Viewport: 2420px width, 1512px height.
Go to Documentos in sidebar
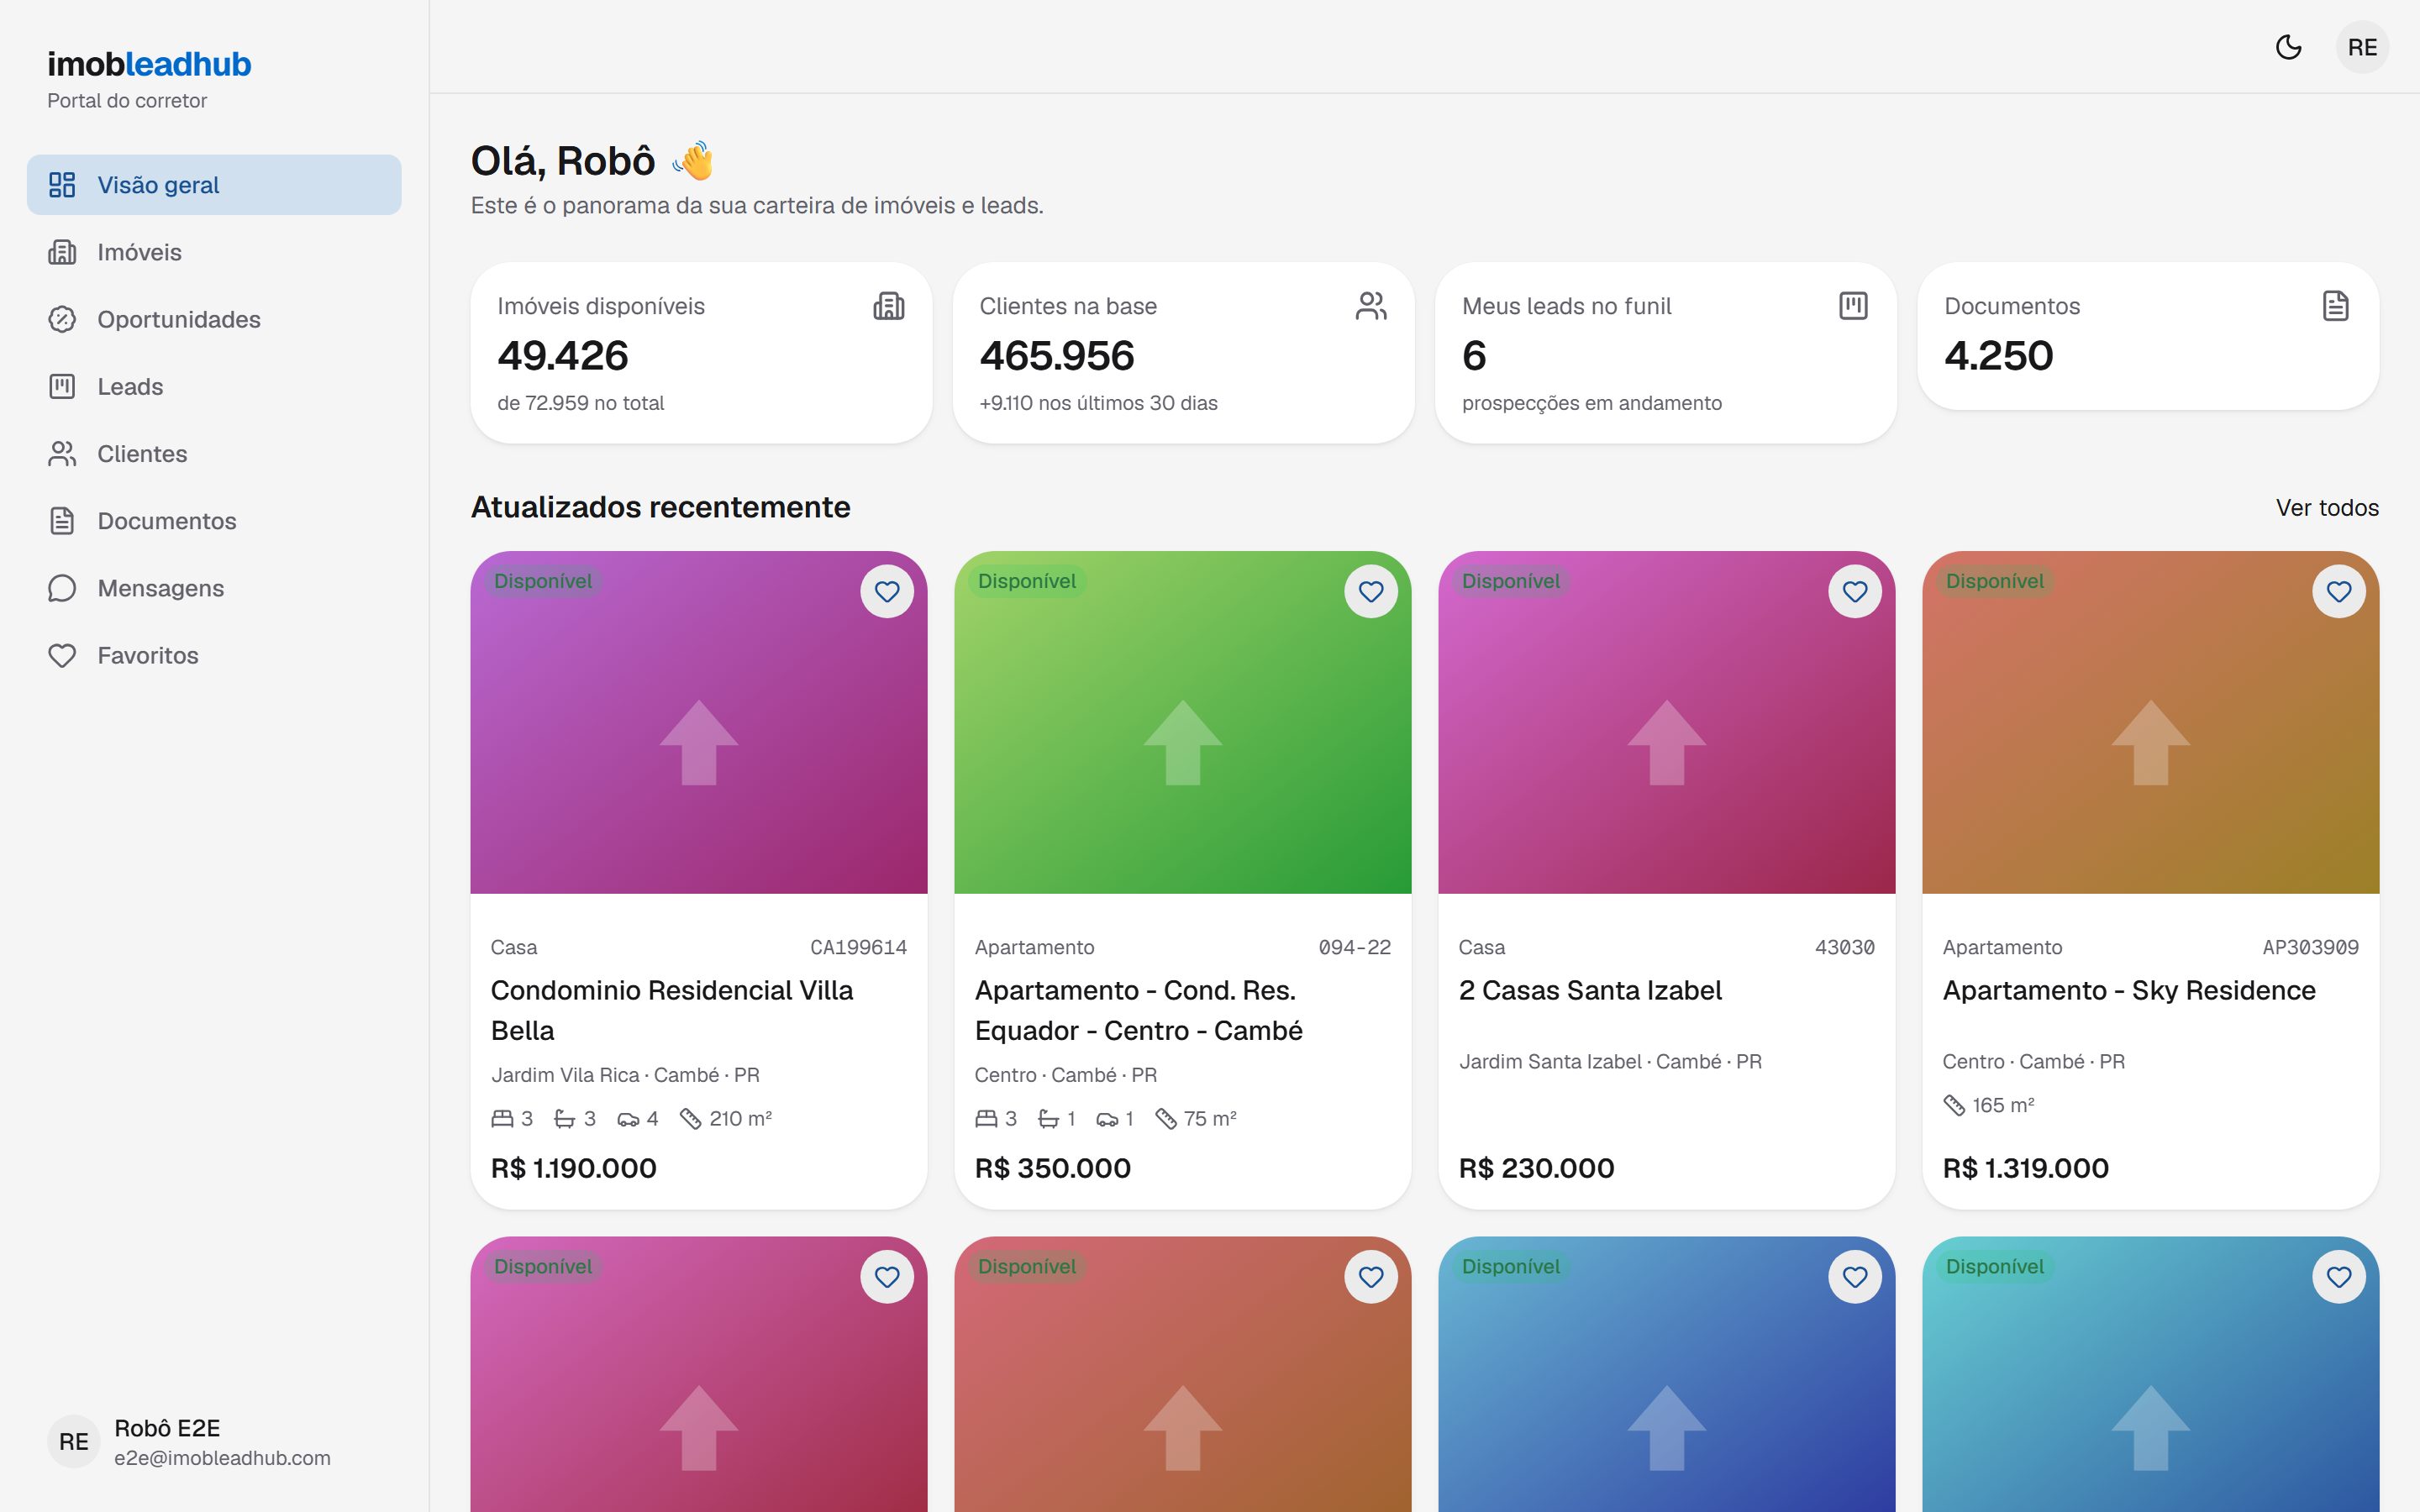pyautogui.click(x=214, y=521)
